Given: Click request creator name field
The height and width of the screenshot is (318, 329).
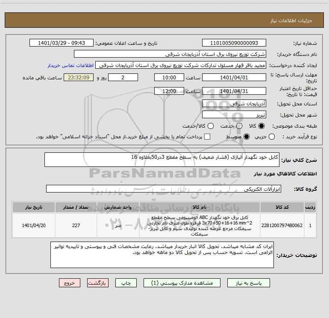Looking at the screenshot, I should pyautogui.click(x=181, y=65).
